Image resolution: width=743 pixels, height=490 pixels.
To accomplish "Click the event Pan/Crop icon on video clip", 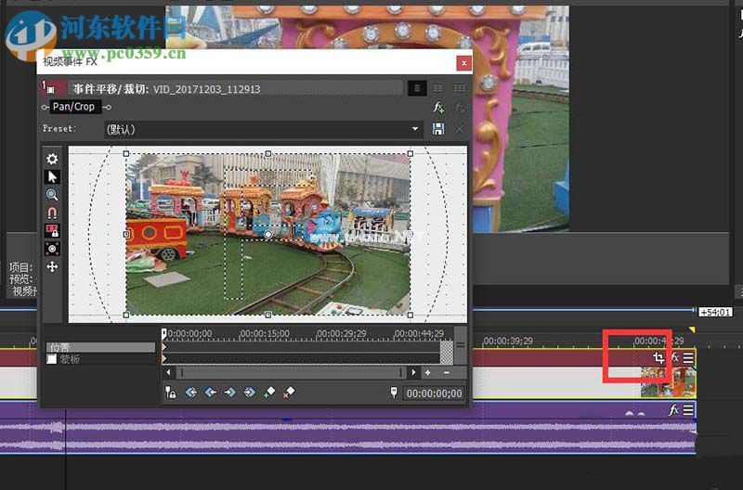I will (x=658, y=357).
